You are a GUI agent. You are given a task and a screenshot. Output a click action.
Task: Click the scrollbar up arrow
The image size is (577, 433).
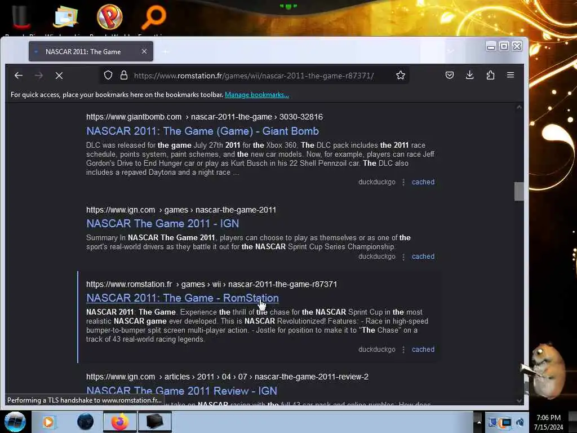tap(519, 107)
